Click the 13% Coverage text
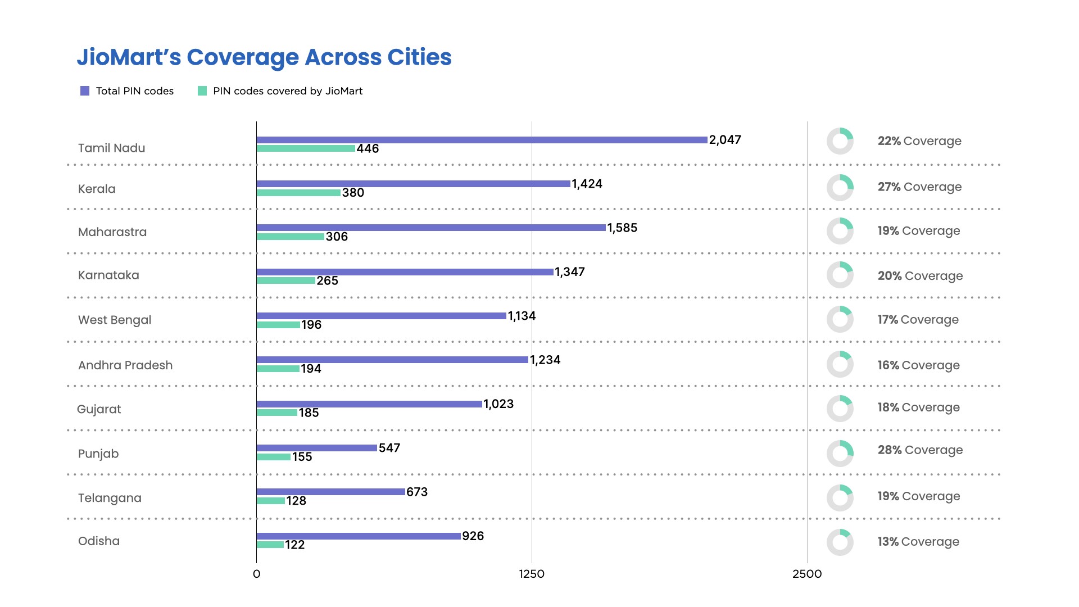Screen dimensions: 1079x607 (918, 542)
